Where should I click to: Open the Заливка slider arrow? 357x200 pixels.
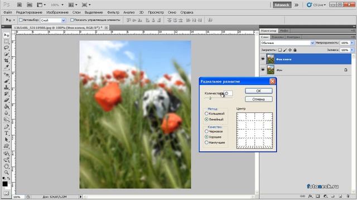tap(352, 50)
